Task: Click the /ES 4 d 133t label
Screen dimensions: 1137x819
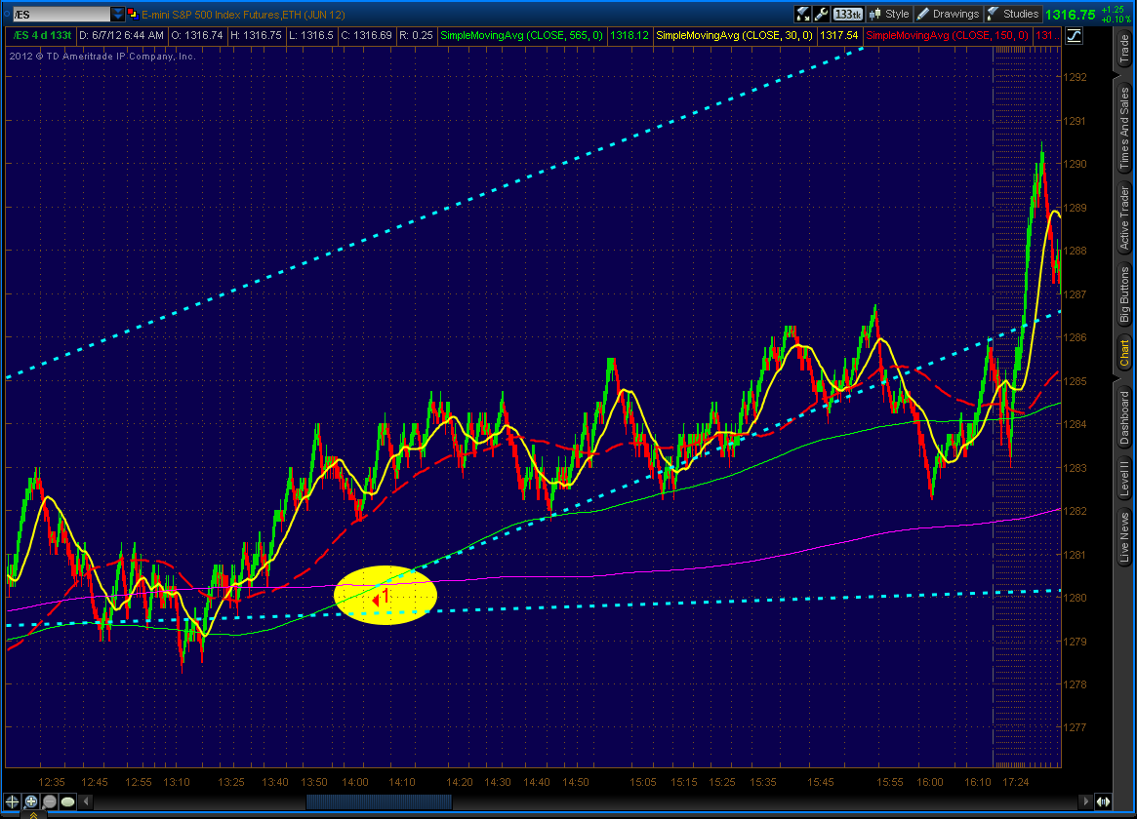Action: point(43,35)
